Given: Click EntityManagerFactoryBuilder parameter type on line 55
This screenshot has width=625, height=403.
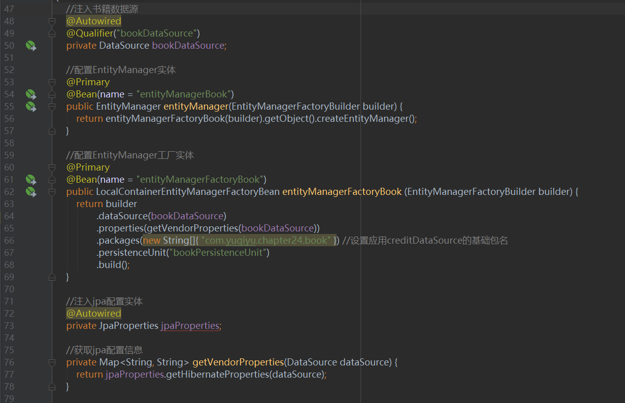Looking at the screenshot, I should (295, 107).
